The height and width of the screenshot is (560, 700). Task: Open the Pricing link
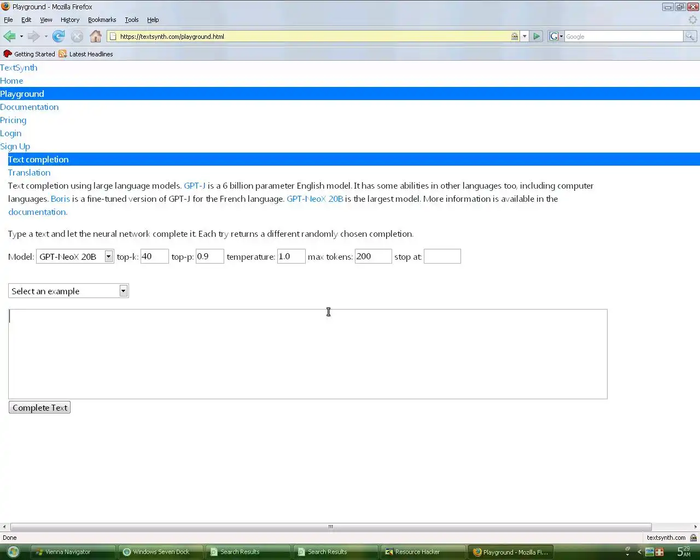click(x=13, y=120)
